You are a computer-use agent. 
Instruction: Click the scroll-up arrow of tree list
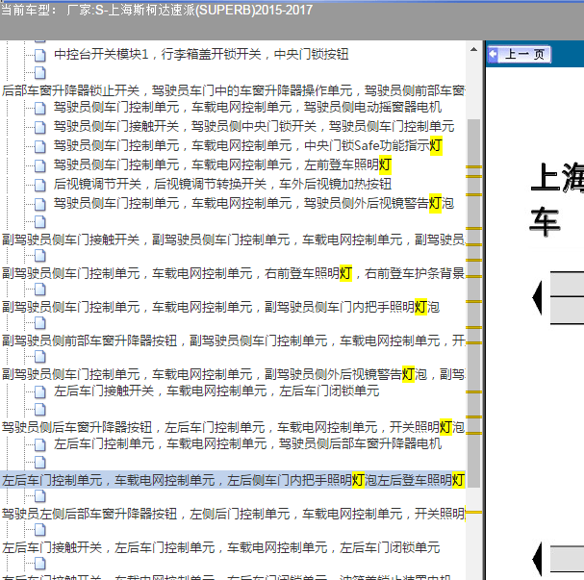click(473, 49)
